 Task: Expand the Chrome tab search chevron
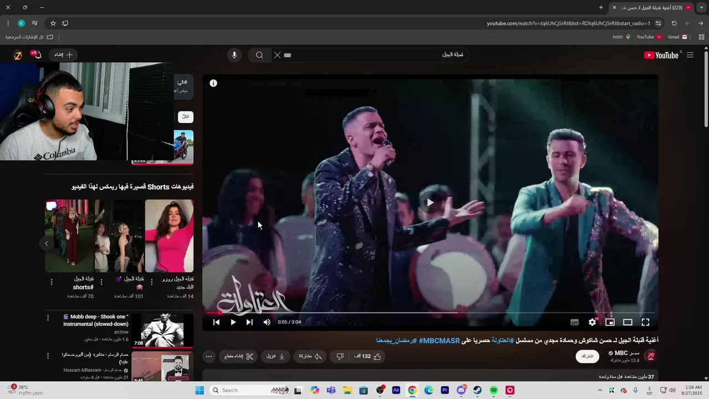pyautogui.click(x=702, y=7)
